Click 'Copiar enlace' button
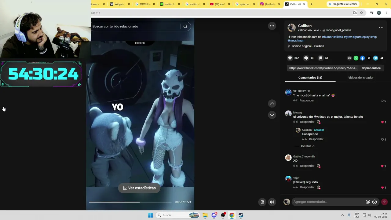This screenshot has height=220, width=391. point(371,68)
